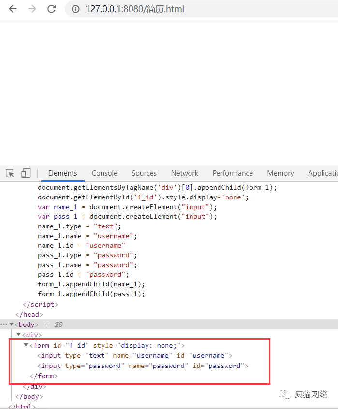Screen dimensions: 338x409
Task: Open the Console tab
Action: coord(104,173)
